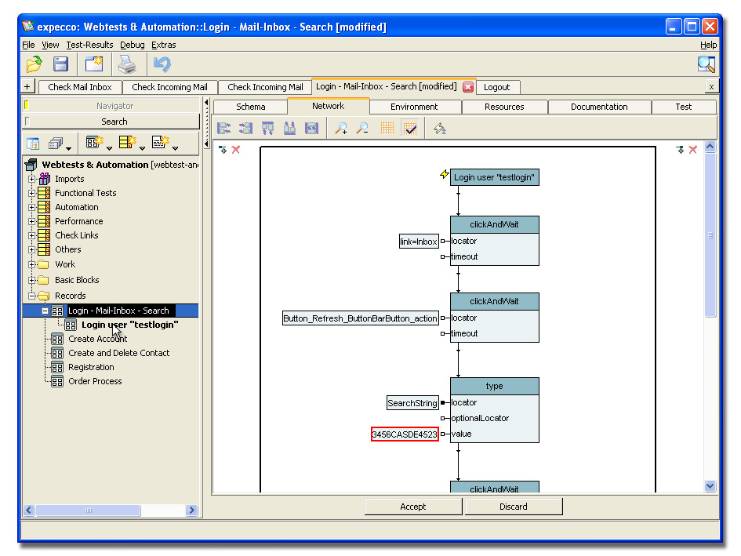Expand the Imports tree node
This screenshot has width=741, height=556.
coord(32,179)
